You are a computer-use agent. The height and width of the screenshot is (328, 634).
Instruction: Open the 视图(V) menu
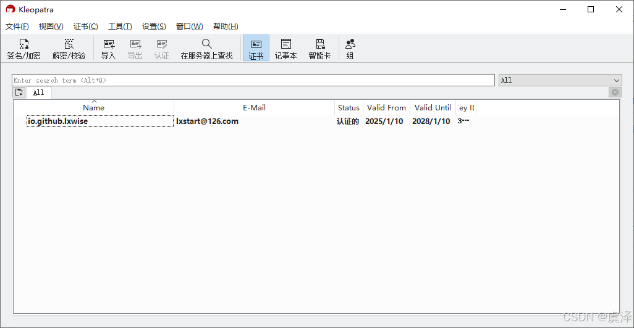tap(51, 27)
